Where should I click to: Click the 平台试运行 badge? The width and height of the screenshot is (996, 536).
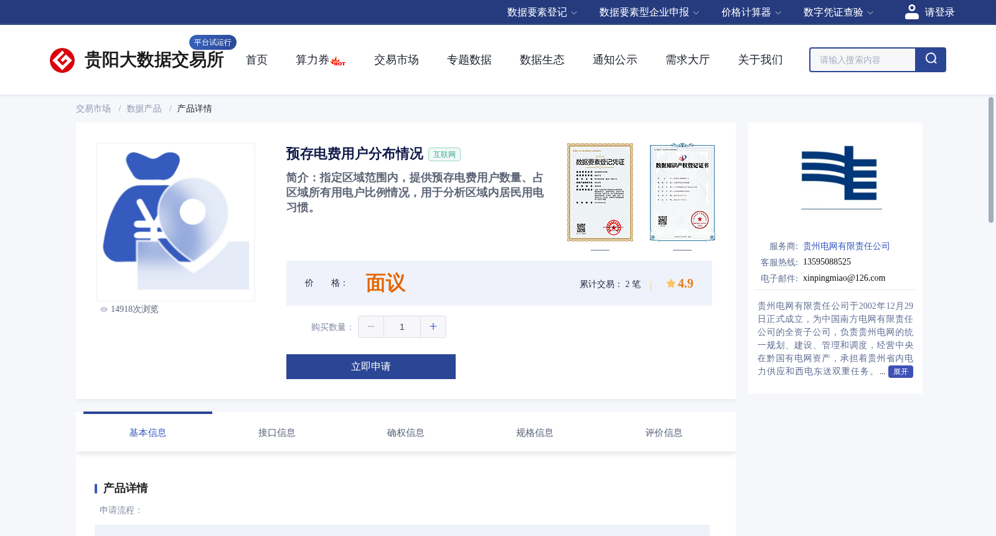tap(213, 42)
